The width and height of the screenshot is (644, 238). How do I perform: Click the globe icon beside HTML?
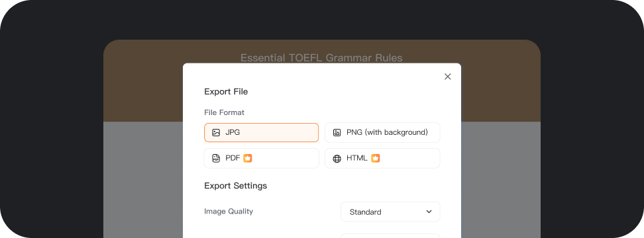pos(337,159)
